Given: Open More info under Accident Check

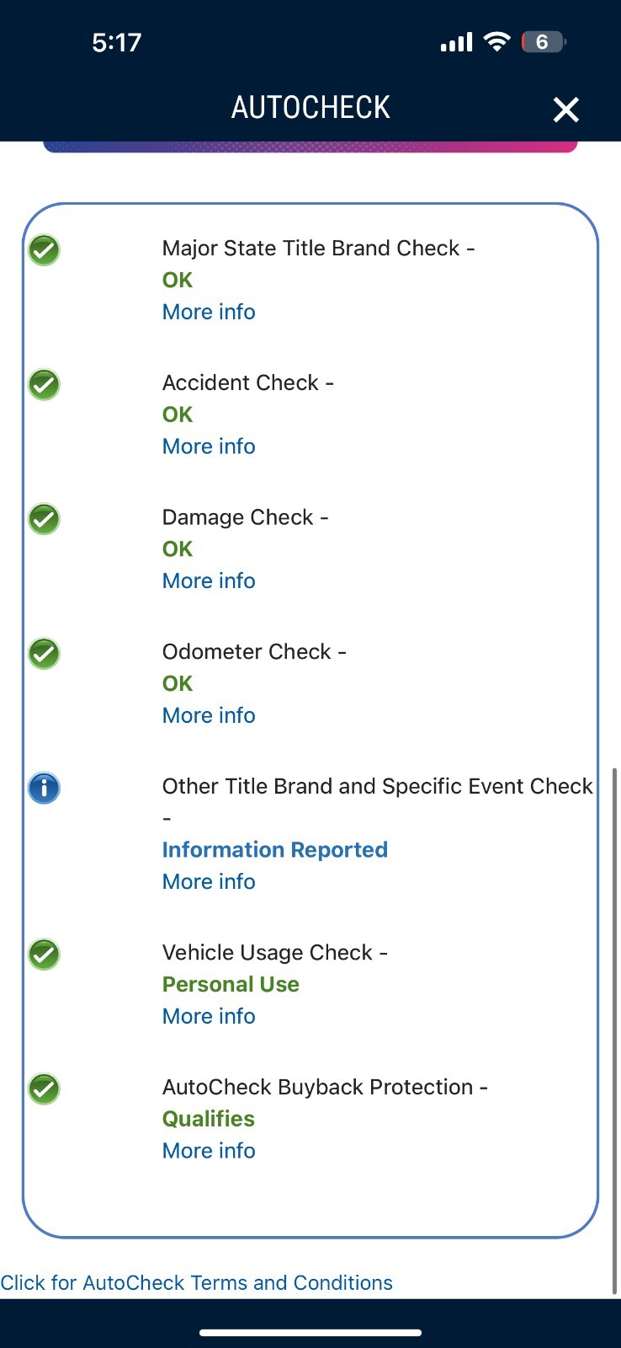Looking at the screenshot, I should (x=209, y=447).
